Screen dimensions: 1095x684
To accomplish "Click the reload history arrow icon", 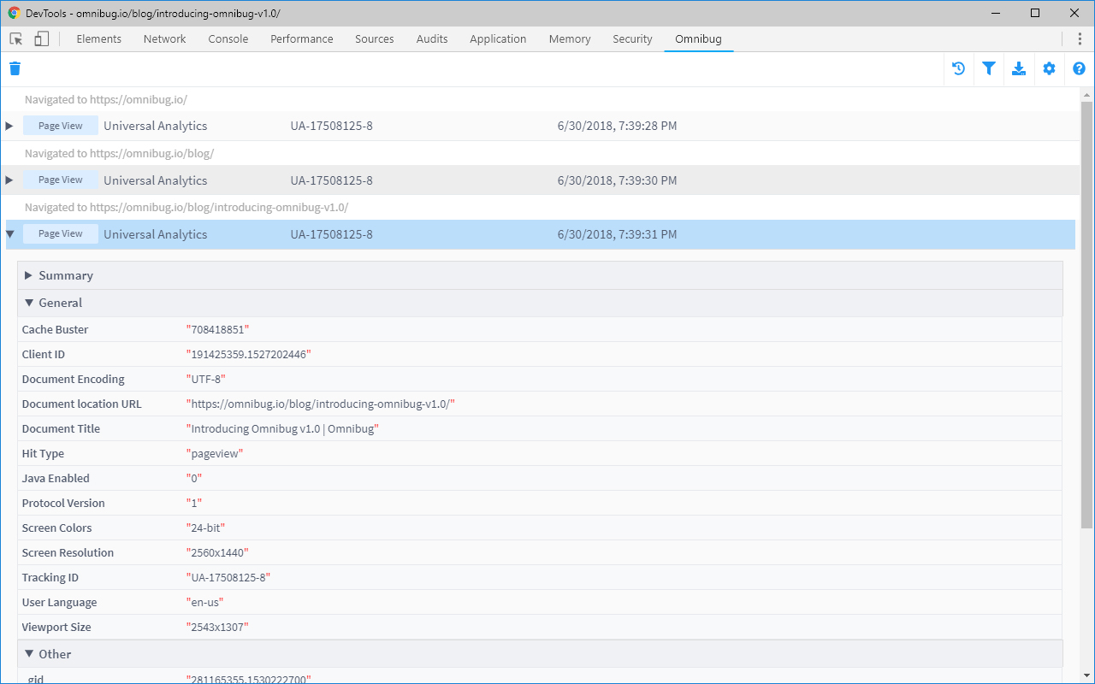I will [958, 68].
